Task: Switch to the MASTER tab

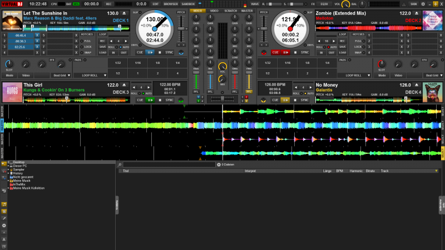Action: pyautogui.click(x=247, y=11)
